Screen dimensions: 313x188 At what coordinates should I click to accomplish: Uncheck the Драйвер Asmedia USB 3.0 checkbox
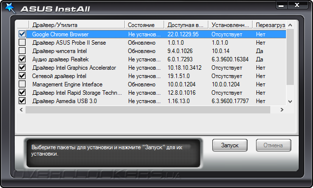tap(22, 101)
